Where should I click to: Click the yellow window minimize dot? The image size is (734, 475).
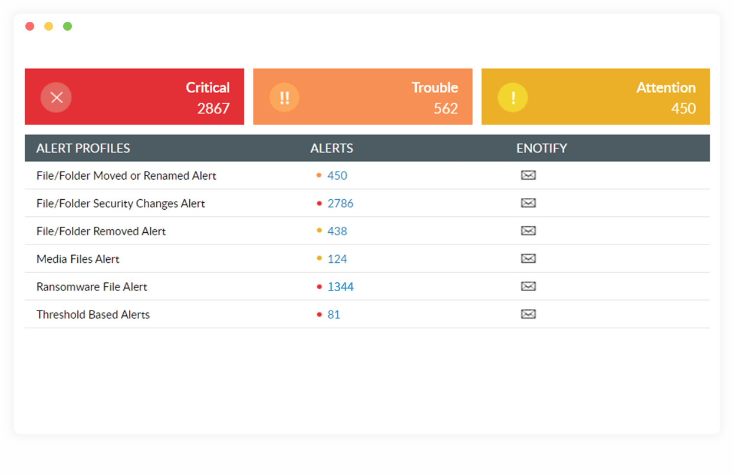(49, 26)
